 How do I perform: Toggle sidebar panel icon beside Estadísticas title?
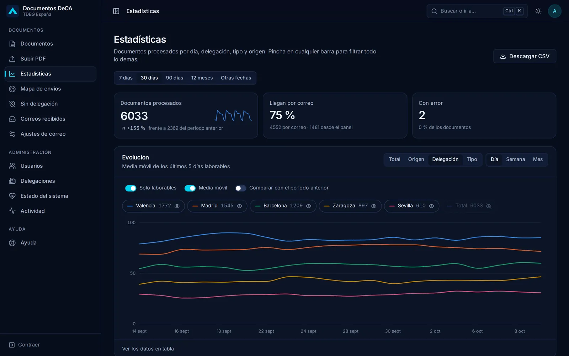[116, 11]
